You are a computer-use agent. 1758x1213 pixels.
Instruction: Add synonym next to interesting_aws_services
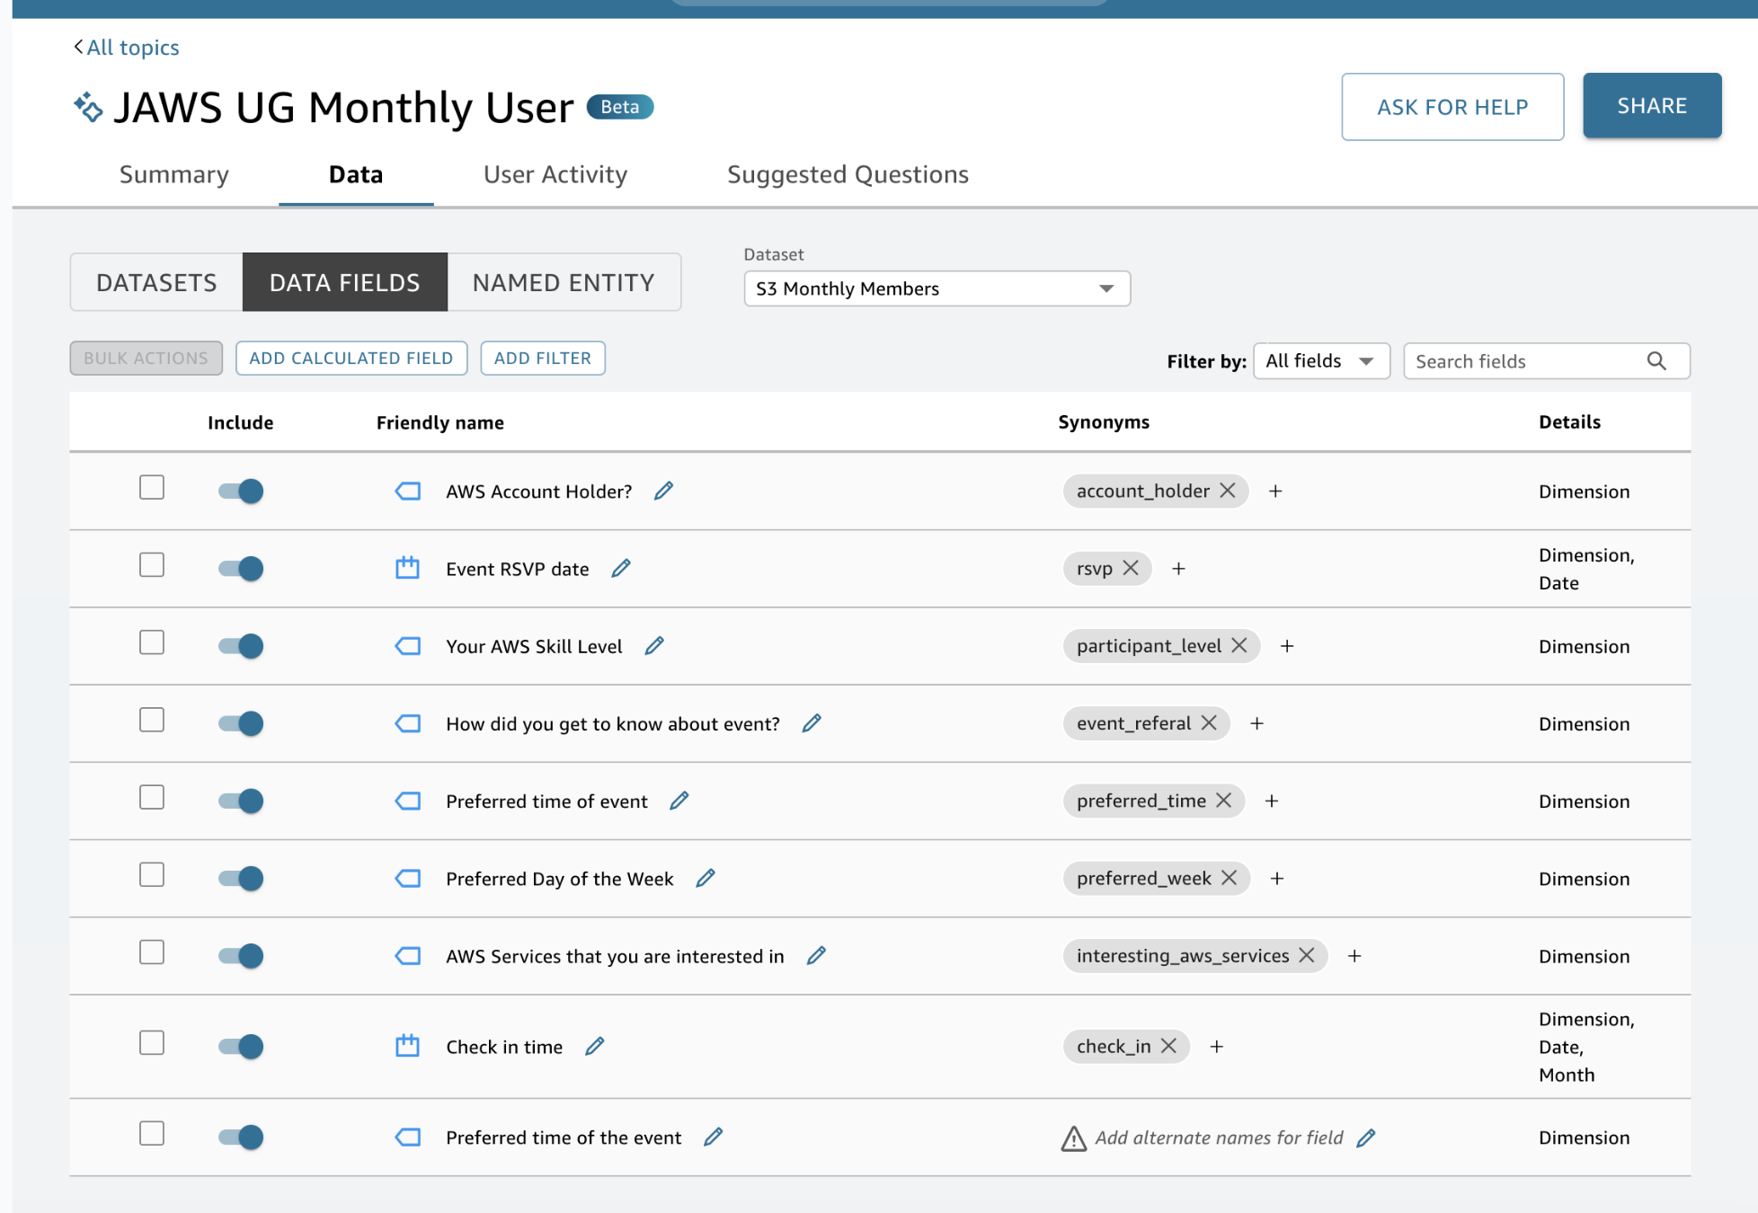pyautogui.click(x=1354, y=956)
